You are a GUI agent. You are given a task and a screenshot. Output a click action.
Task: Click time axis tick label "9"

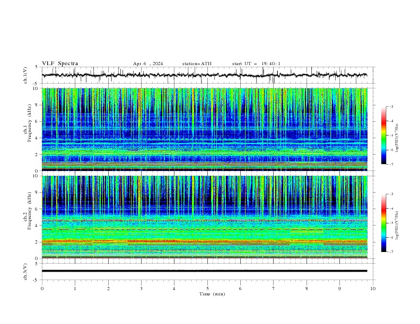339,289
